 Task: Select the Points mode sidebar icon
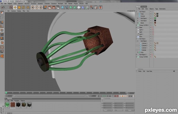click(2, 30)
